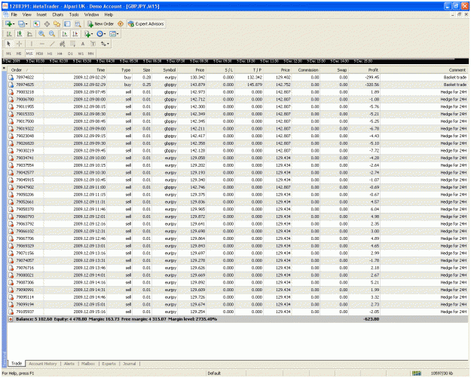Open the Profiles toolbar icon

coord(21,23)
